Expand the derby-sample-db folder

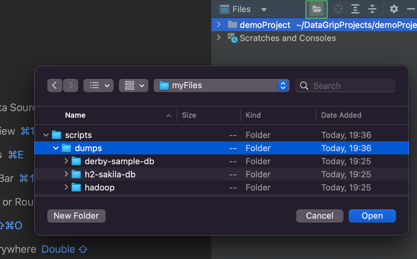66,161
